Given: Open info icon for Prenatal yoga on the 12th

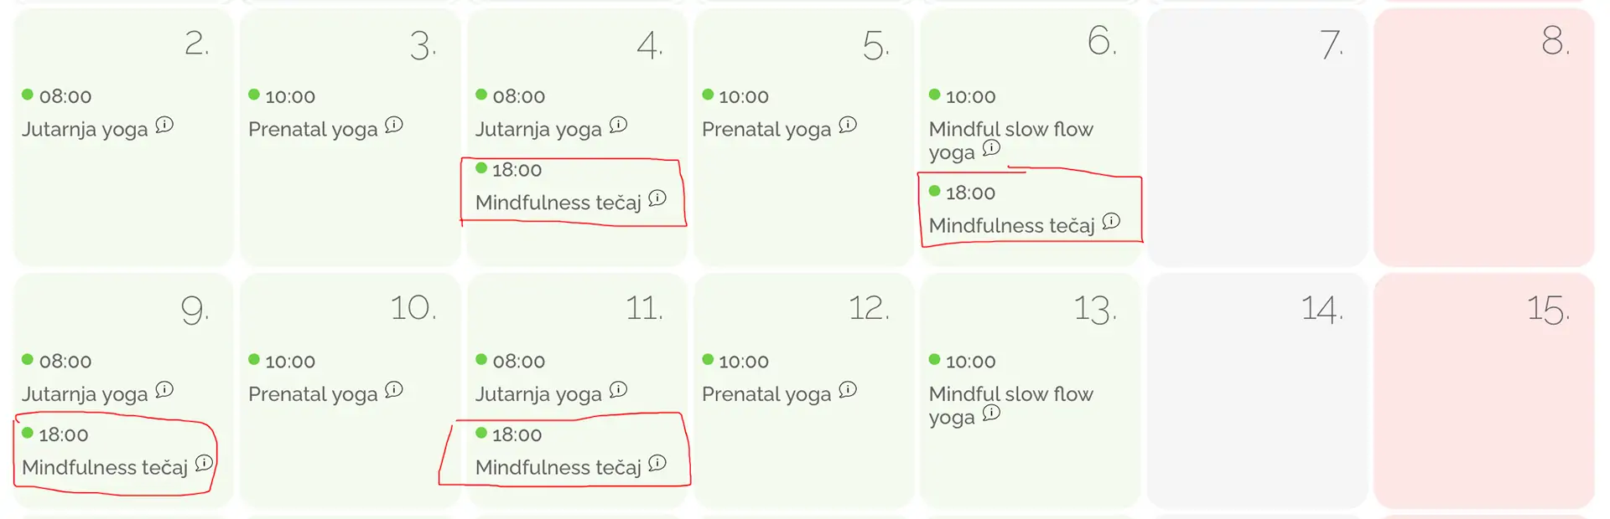Looking at the screenshot, I should (848, 389).
